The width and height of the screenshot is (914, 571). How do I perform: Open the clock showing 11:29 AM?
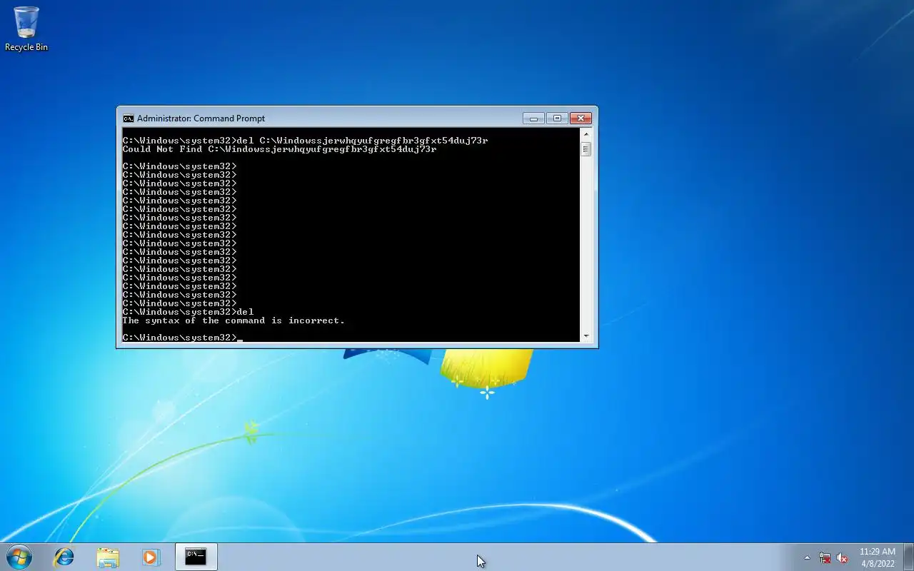[x=878, y=557]
